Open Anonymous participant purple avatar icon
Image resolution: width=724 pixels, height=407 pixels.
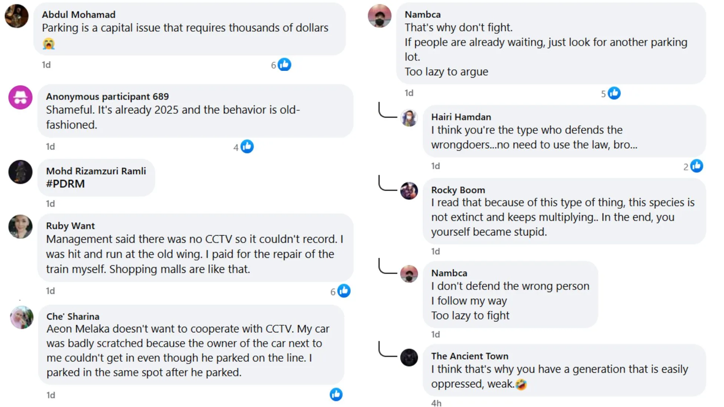click(x=20, y=98)
